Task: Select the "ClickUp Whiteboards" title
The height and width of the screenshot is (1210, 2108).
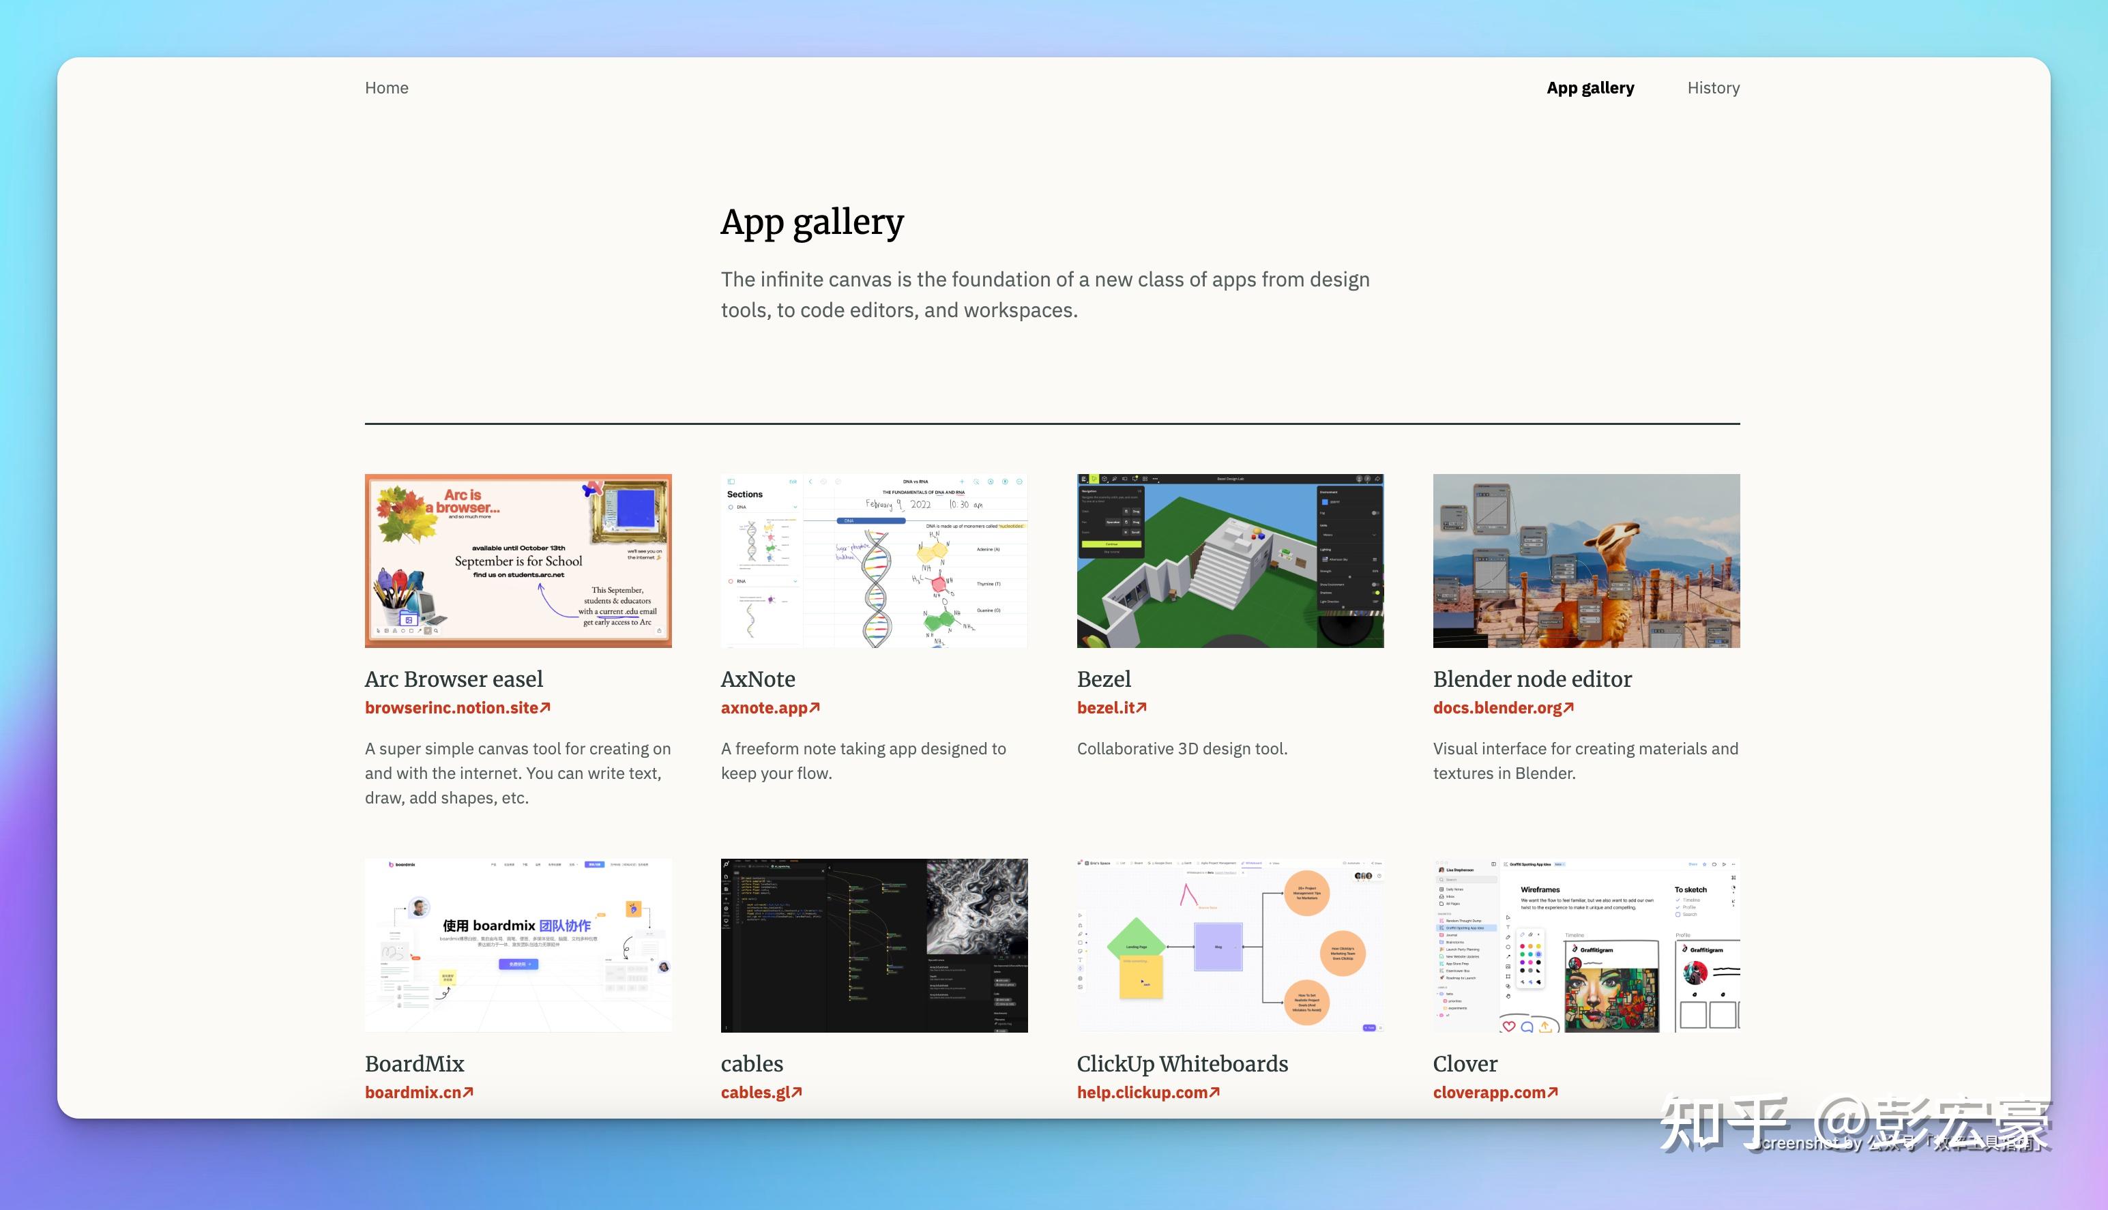Action: coord(1183,1064)
